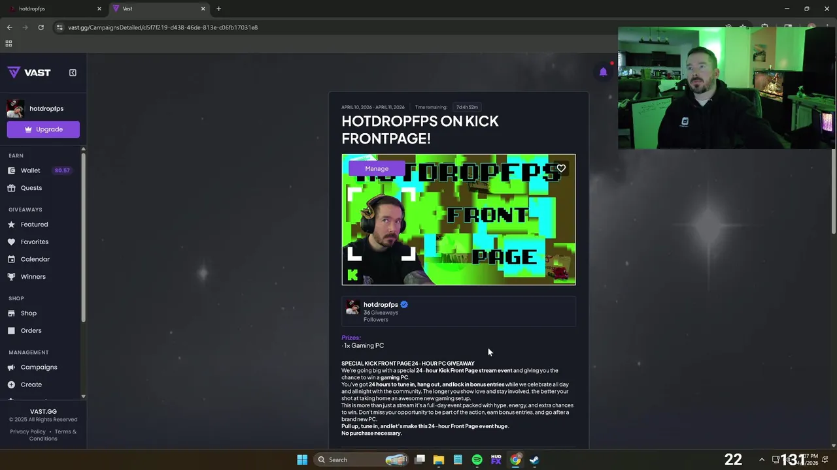Click the purple Upgrade button

coord(43,129)
